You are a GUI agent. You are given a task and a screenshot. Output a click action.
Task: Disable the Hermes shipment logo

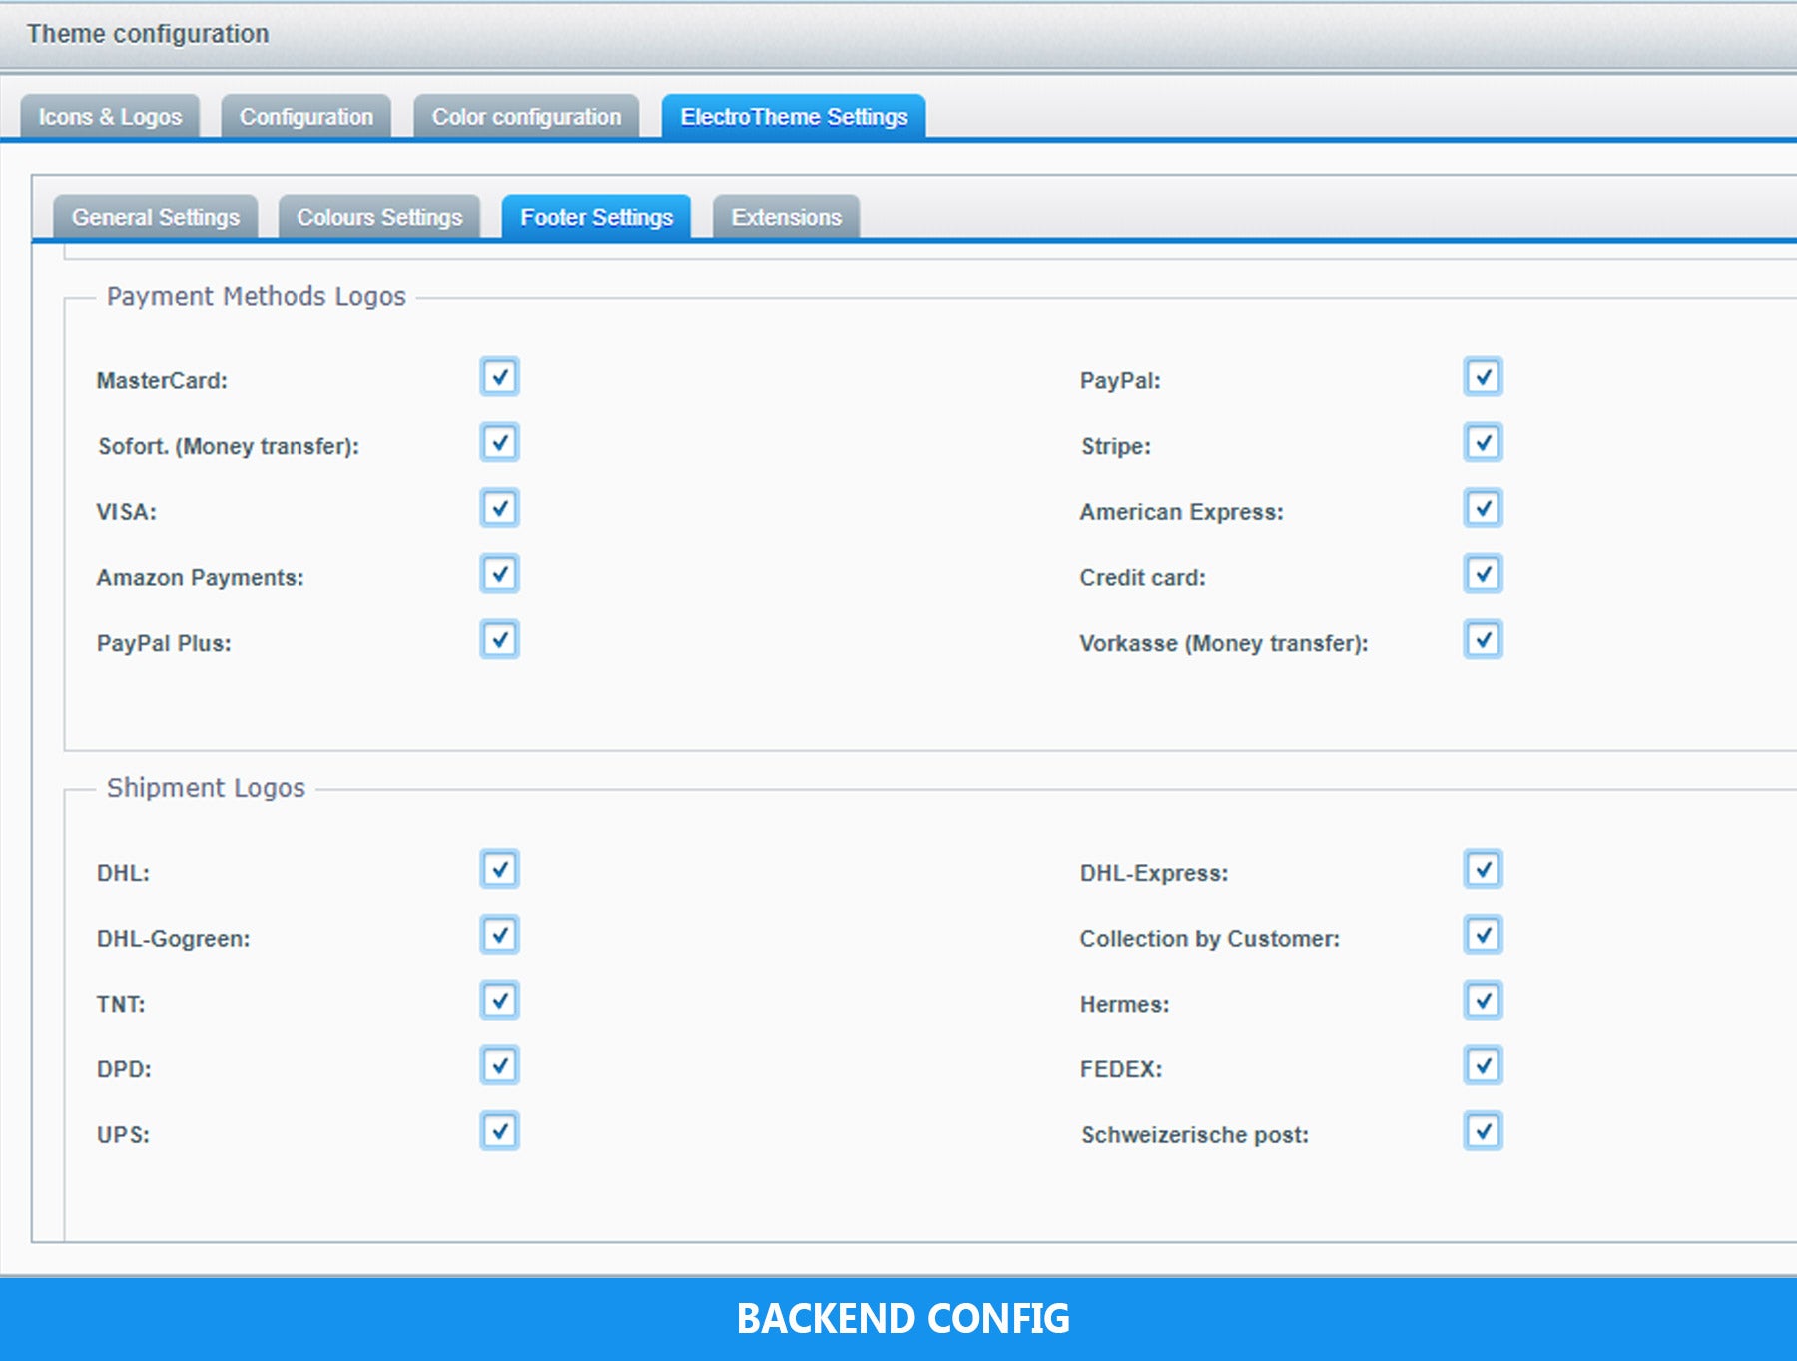pyautogui.click(x=1483, y=1001)
